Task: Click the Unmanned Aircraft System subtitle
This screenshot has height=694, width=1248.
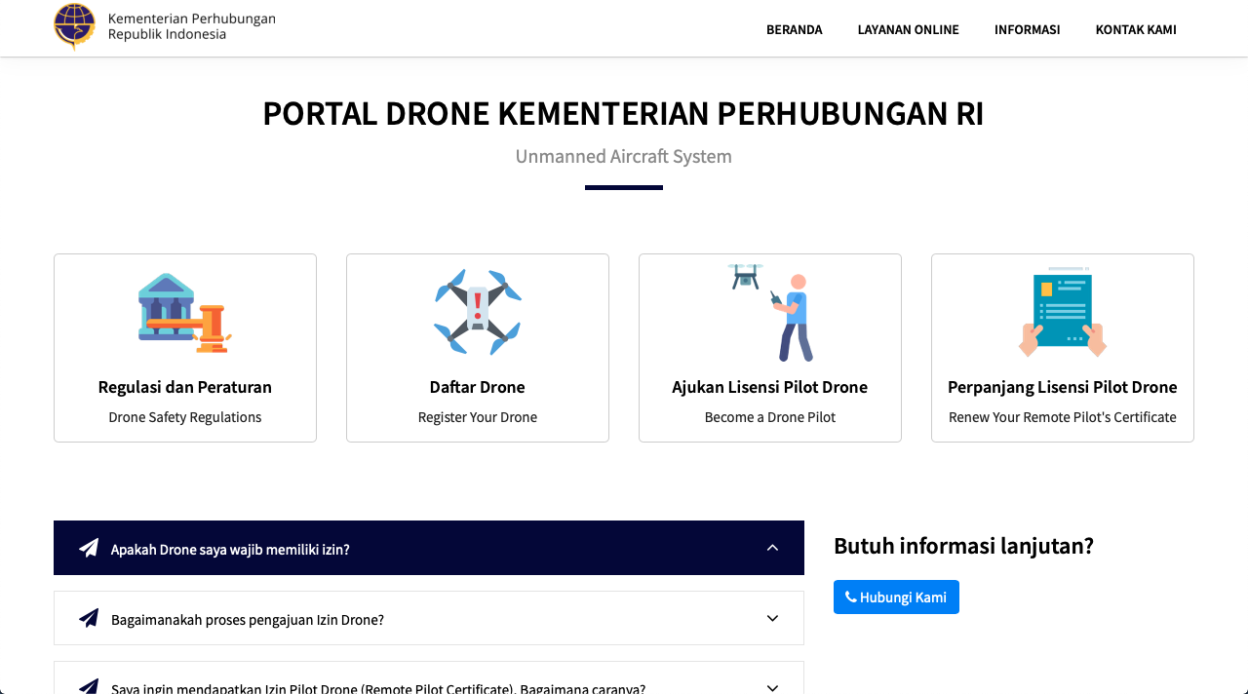Action: point(624,156)
